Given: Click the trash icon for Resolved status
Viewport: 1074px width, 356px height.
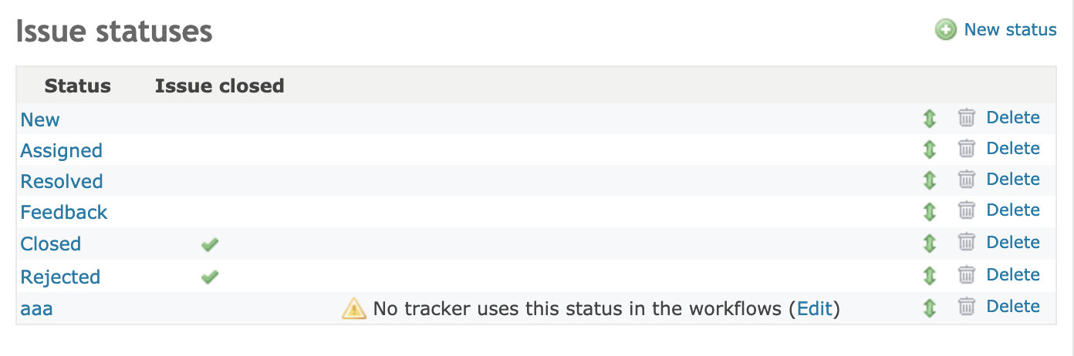Looking at the screenshot, I should click(x=967, y=180).
